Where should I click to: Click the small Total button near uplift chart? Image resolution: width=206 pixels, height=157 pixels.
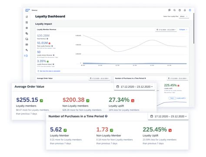tap(172, 98)
